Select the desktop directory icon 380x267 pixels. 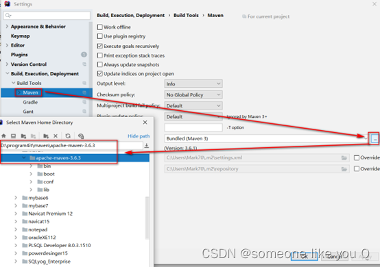[13, 136]
